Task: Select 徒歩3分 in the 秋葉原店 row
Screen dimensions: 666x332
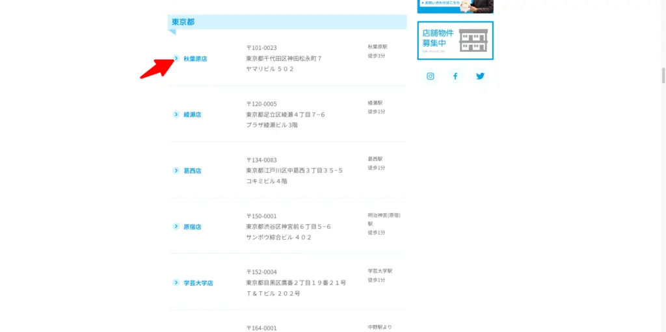Action: pyautogui.click(x=377, y=56)
